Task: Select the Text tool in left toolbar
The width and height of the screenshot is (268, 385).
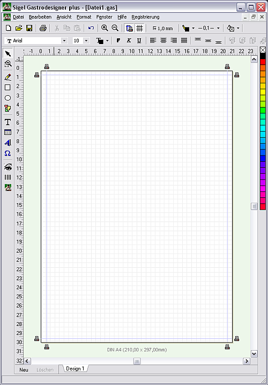Action: 8,122
